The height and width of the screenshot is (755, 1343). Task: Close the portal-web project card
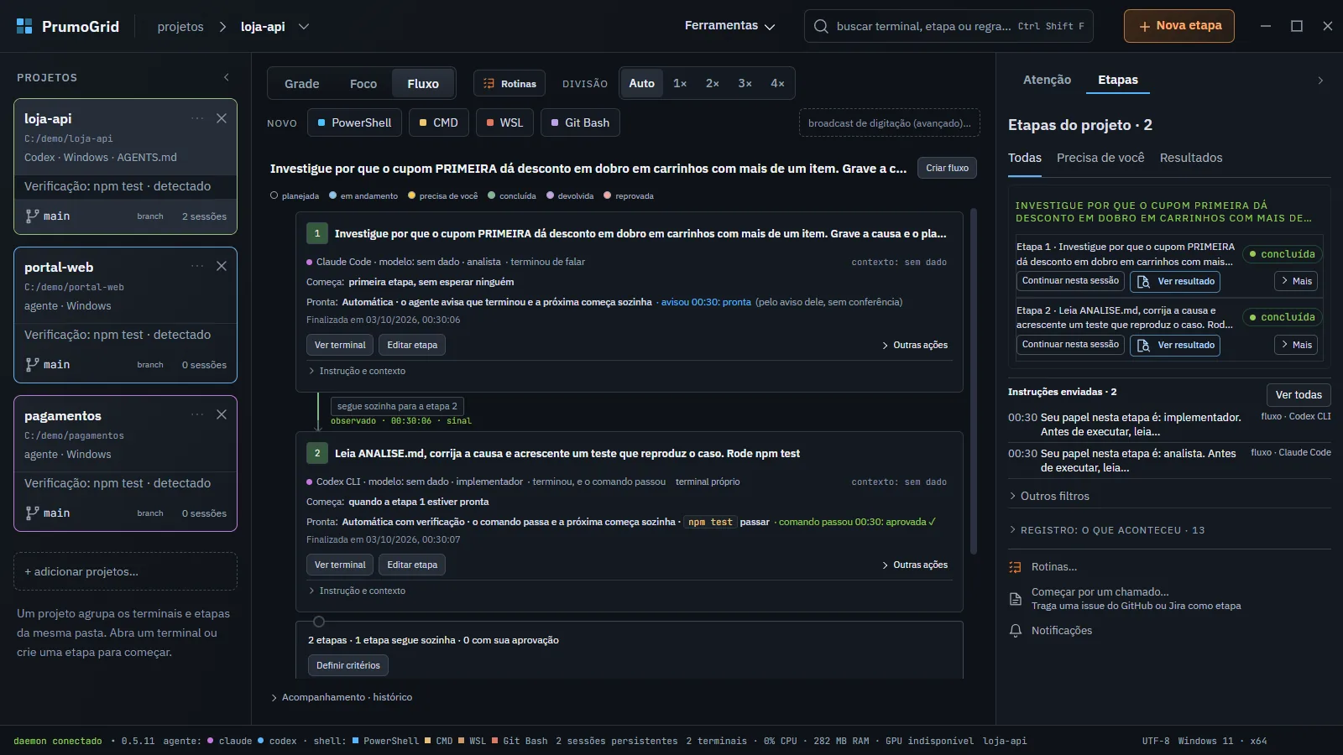pos(222,267)
